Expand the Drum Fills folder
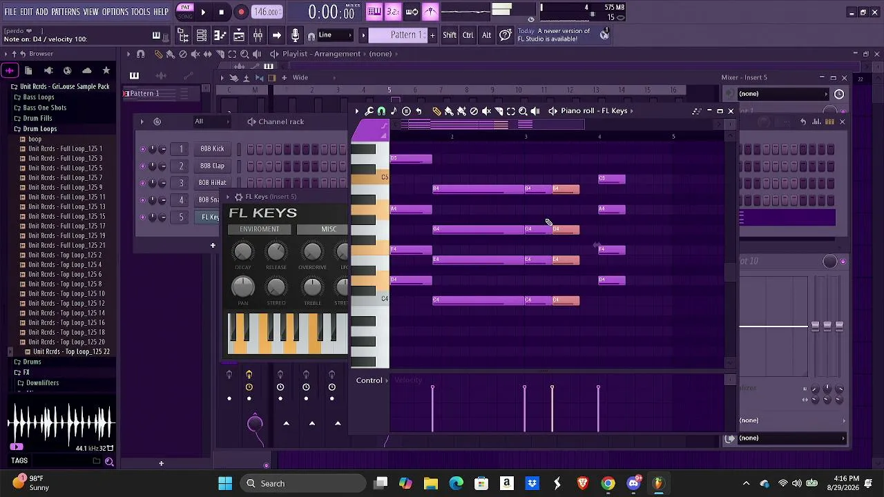The width and height of the screenshot is (884, 497). click(x=37, y=118)
